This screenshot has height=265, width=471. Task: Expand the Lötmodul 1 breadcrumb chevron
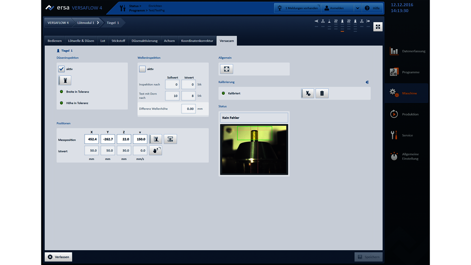[98, 23]
